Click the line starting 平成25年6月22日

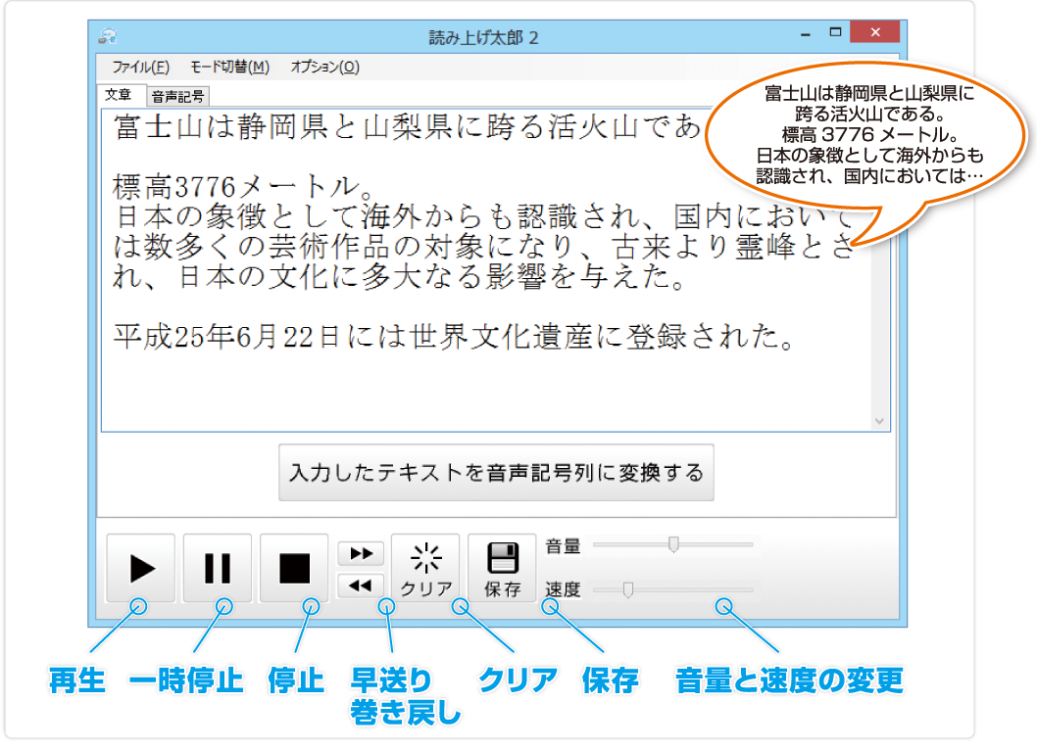click(454, 337)
